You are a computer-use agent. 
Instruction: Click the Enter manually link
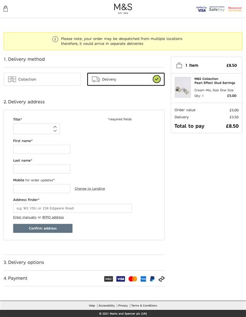25,217
